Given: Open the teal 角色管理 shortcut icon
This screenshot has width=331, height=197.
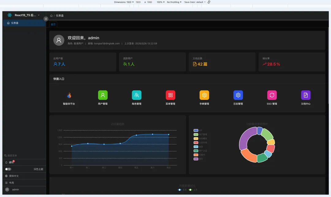Looking at the screenshot, I should click(x=137, y=95).
